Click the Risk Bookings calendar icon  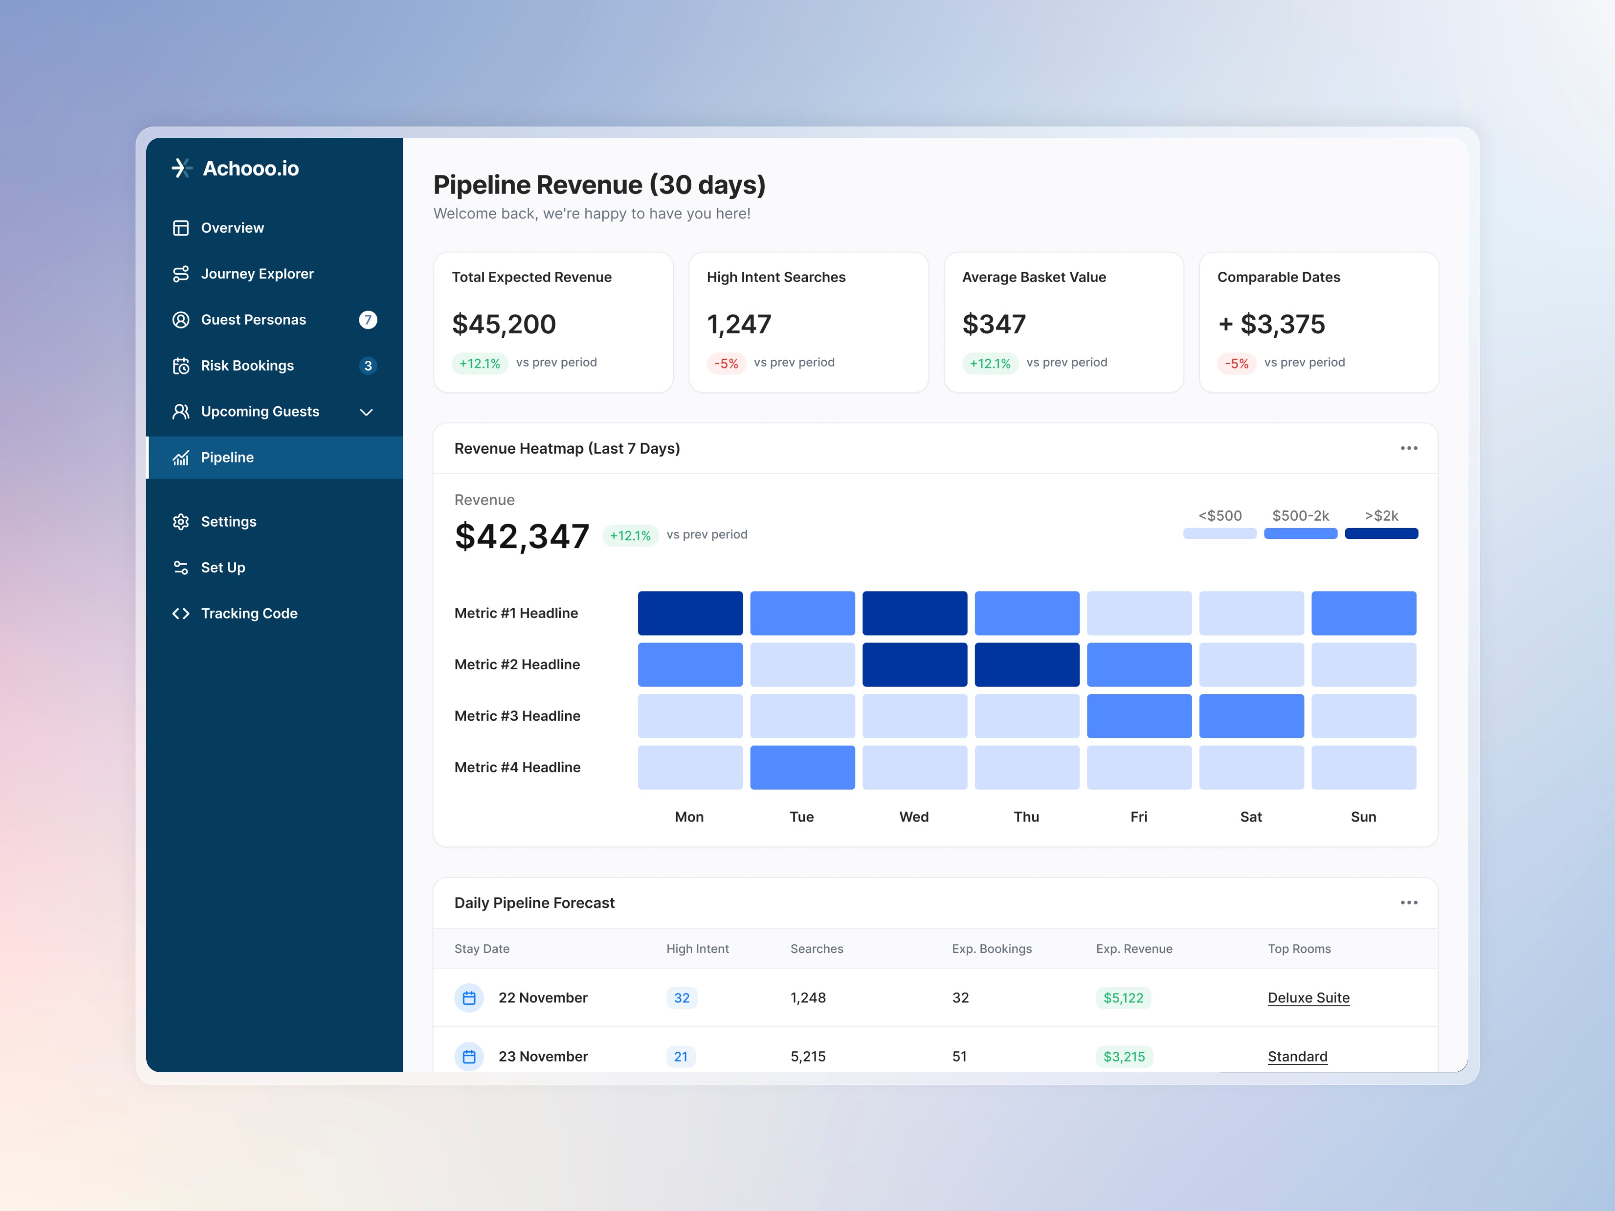tap(180, 366)
